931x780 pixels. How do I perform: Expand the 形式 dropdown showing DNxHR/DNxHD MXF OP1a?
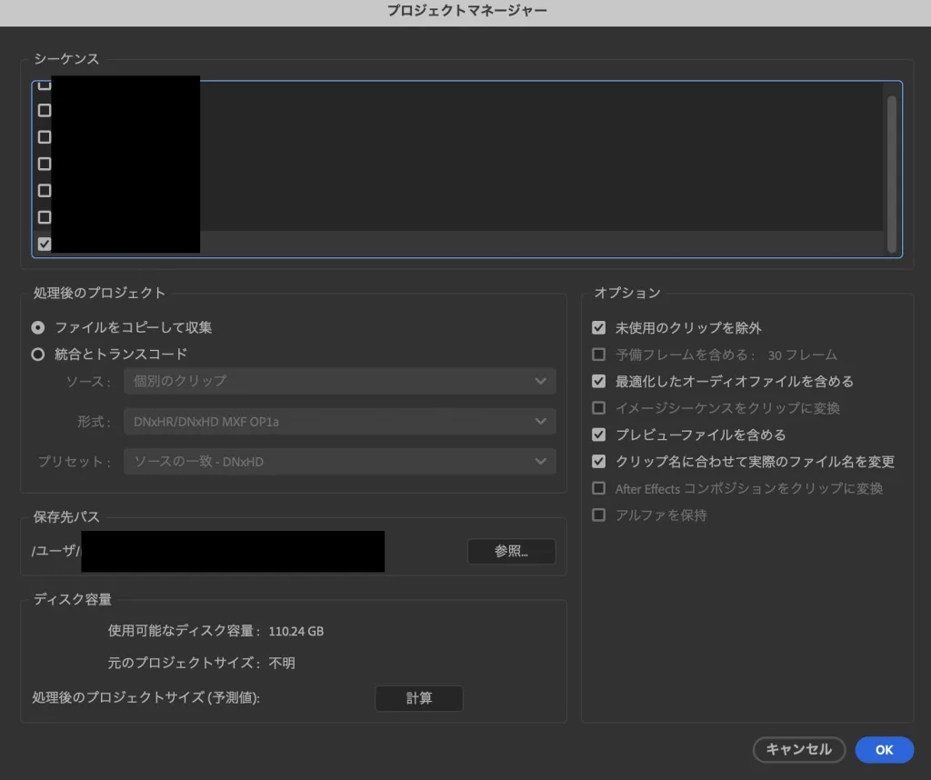click(x=339, y=421)
